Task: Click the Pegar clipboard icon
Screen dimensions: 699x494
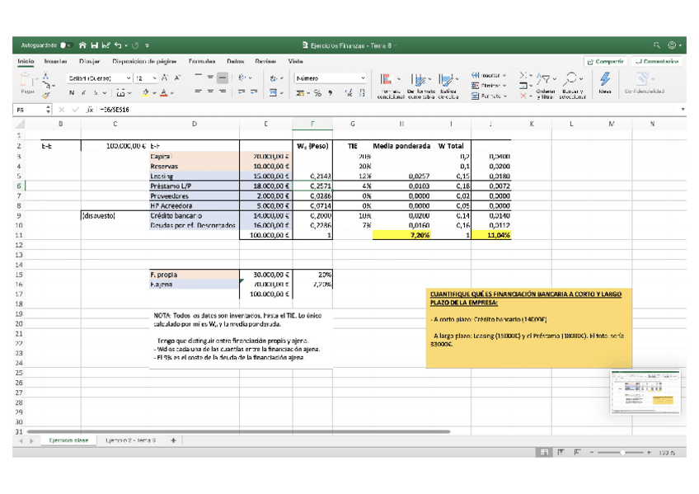Action: click(x=26, y=81)
